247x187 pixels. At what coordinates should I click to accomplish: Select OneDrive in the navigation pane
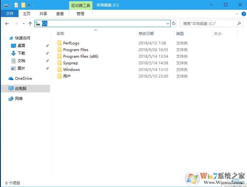coord(23,79)
